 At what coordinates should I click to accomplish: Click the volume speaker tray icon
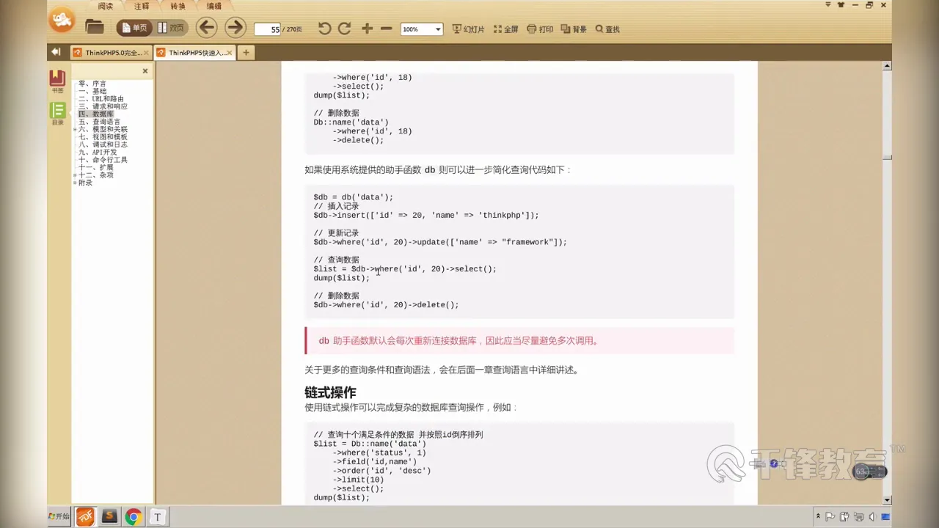pos(872,516)
